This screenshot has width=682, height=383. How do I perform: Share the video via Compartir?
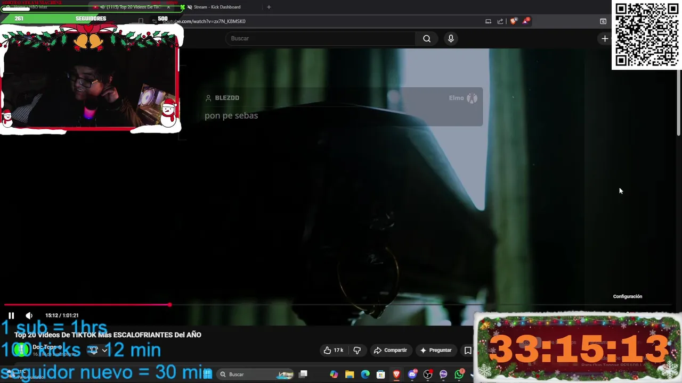(391, 350)
